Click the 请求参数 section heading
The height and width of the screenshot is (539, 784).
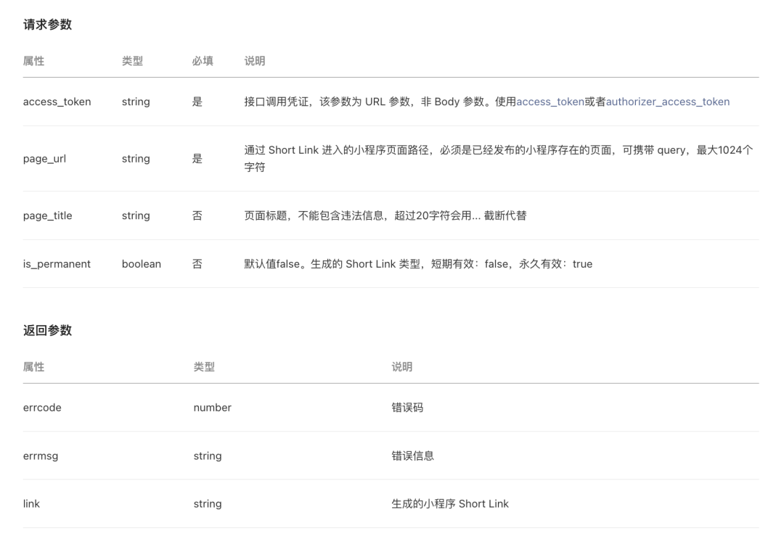[47, 25]
